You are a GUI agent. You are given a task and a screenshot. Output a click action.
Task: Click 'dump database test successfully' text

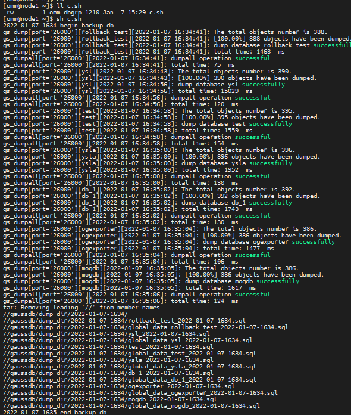click(237, 124)
